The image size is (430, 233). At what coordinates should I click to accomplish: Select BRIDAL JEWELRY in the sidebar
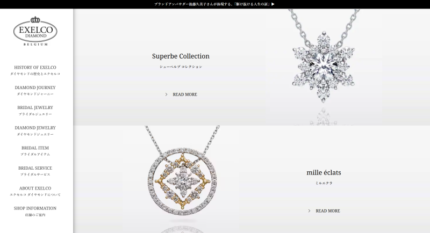tap(35, 111)
